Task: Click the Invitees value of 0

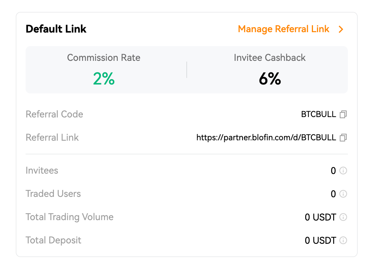Action: tap(333, 171)
